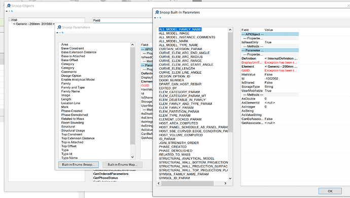Select the Generic - 200mm 201980 tree item
The width and height of the screenshot is (350, 198).
(33, 24)
